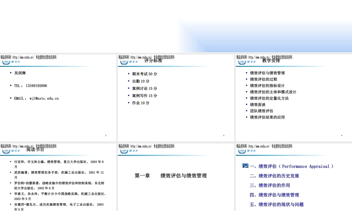Click page number 4 on the 教学安排 slide

342,135
